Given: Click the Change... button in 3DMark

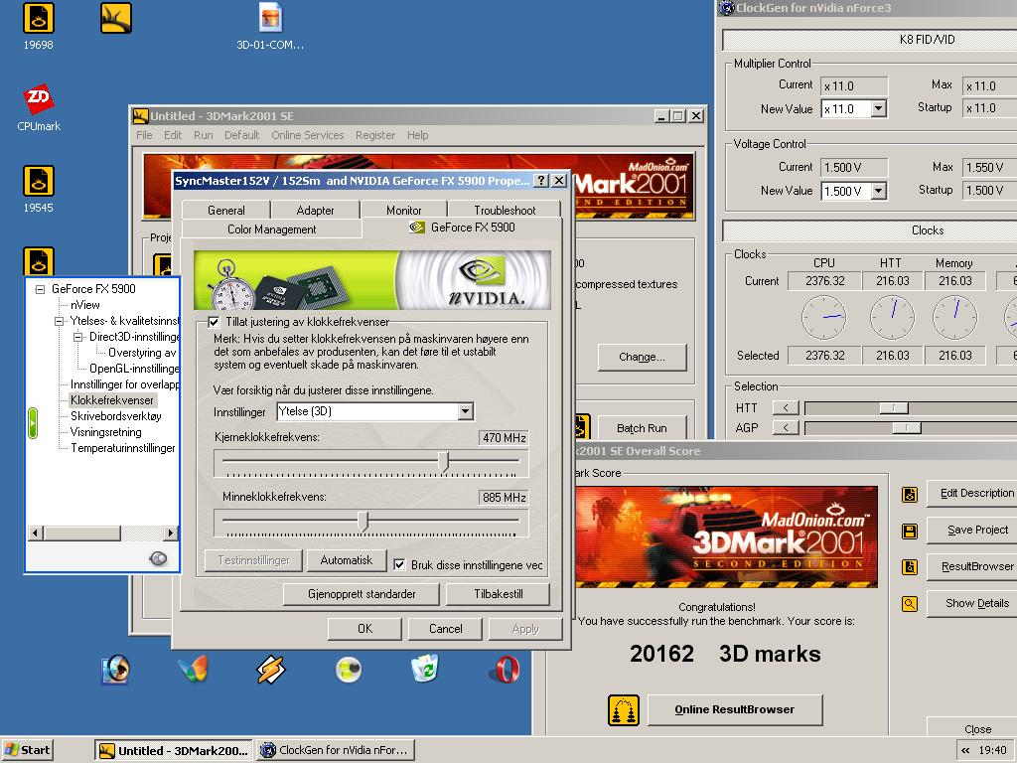Looking at the screenshot, I should point(642,357).
